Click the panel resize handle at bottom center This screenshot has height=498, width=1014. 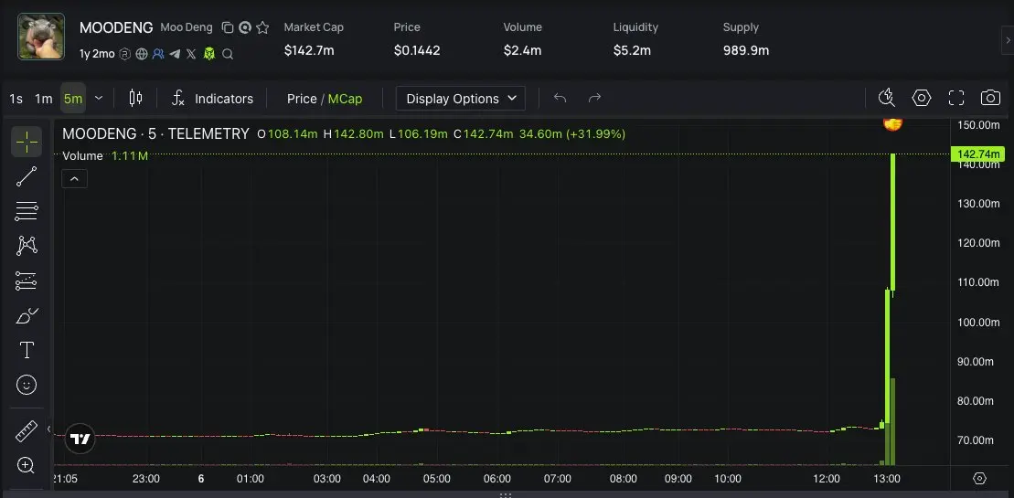506,494
